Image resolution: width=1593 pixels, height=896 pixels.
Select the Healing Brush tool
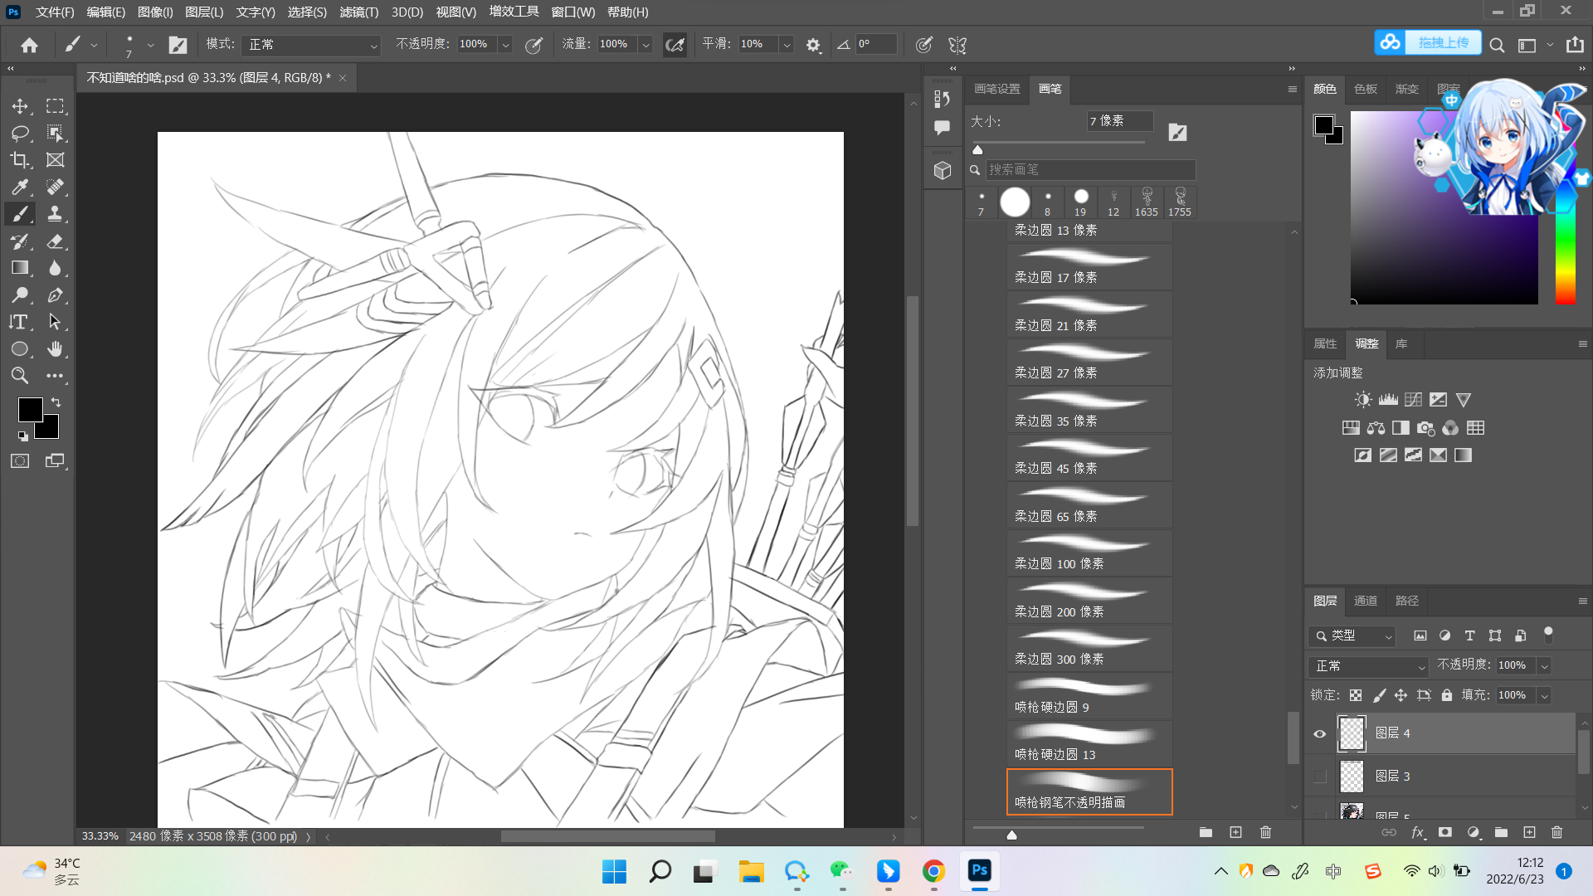click(55, 187)
